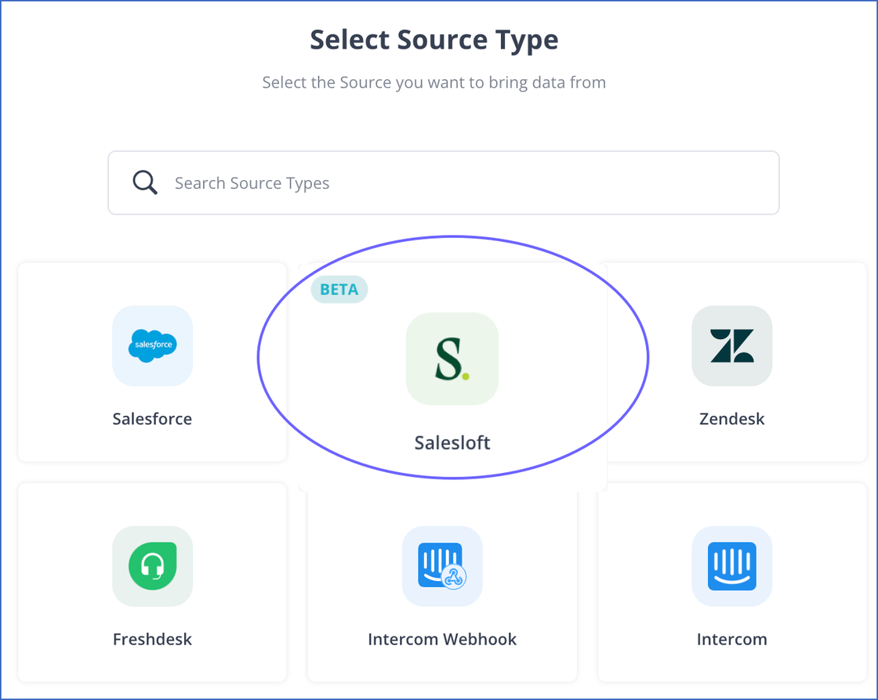Click the Salesforce cloud logo icon
This screenshot has height=700, width=878.
152,345
